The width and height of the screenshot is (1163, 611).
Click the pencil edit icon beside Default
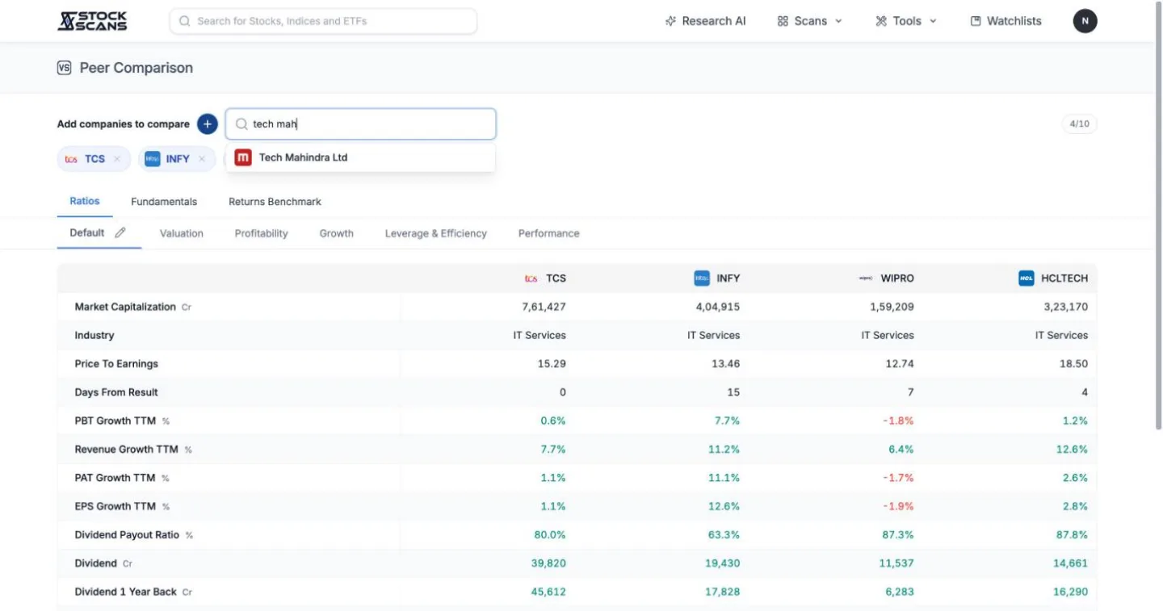[120, 232]
